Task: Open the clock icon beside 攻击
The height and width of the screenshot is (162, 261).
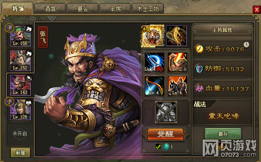Action: 246,45
